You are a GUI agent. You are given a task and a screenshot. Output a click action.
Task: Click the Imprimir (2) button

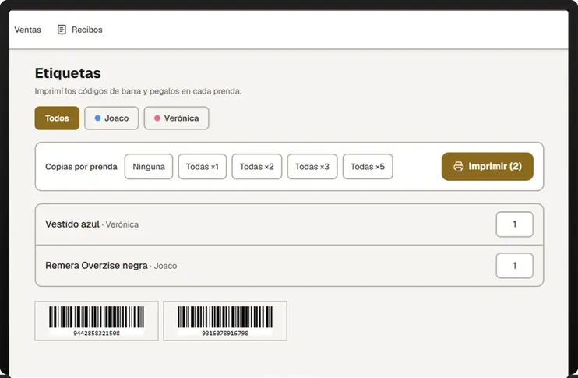click(x=488, y=167)
